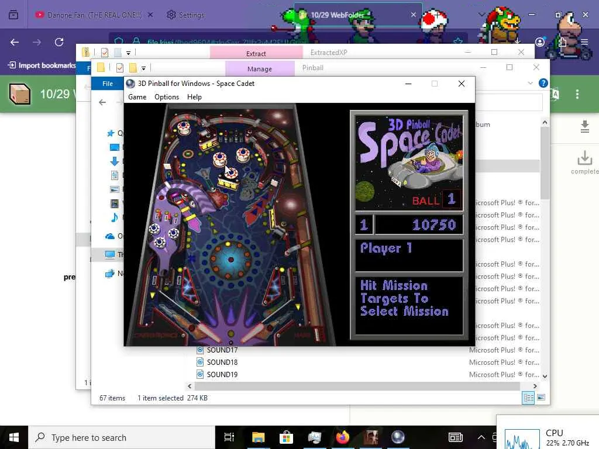The image size is (599, 449).
Task: Open the Game menu in 3D Pinball
Action: [x=137, y=97]
